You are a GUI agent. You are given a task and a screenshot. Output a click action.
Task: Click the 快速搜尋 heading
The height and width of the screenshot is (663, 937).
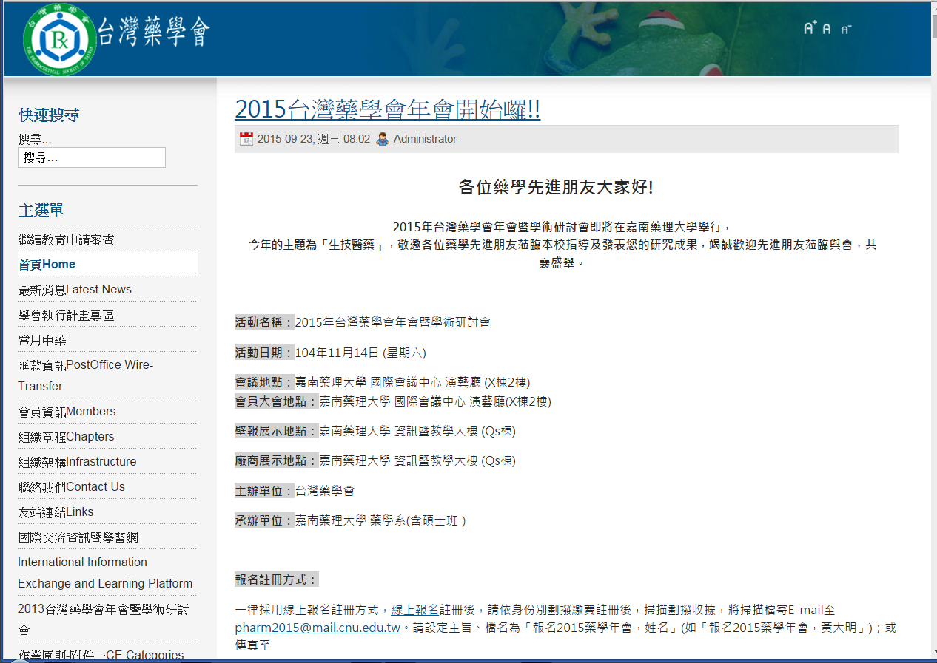49,115
